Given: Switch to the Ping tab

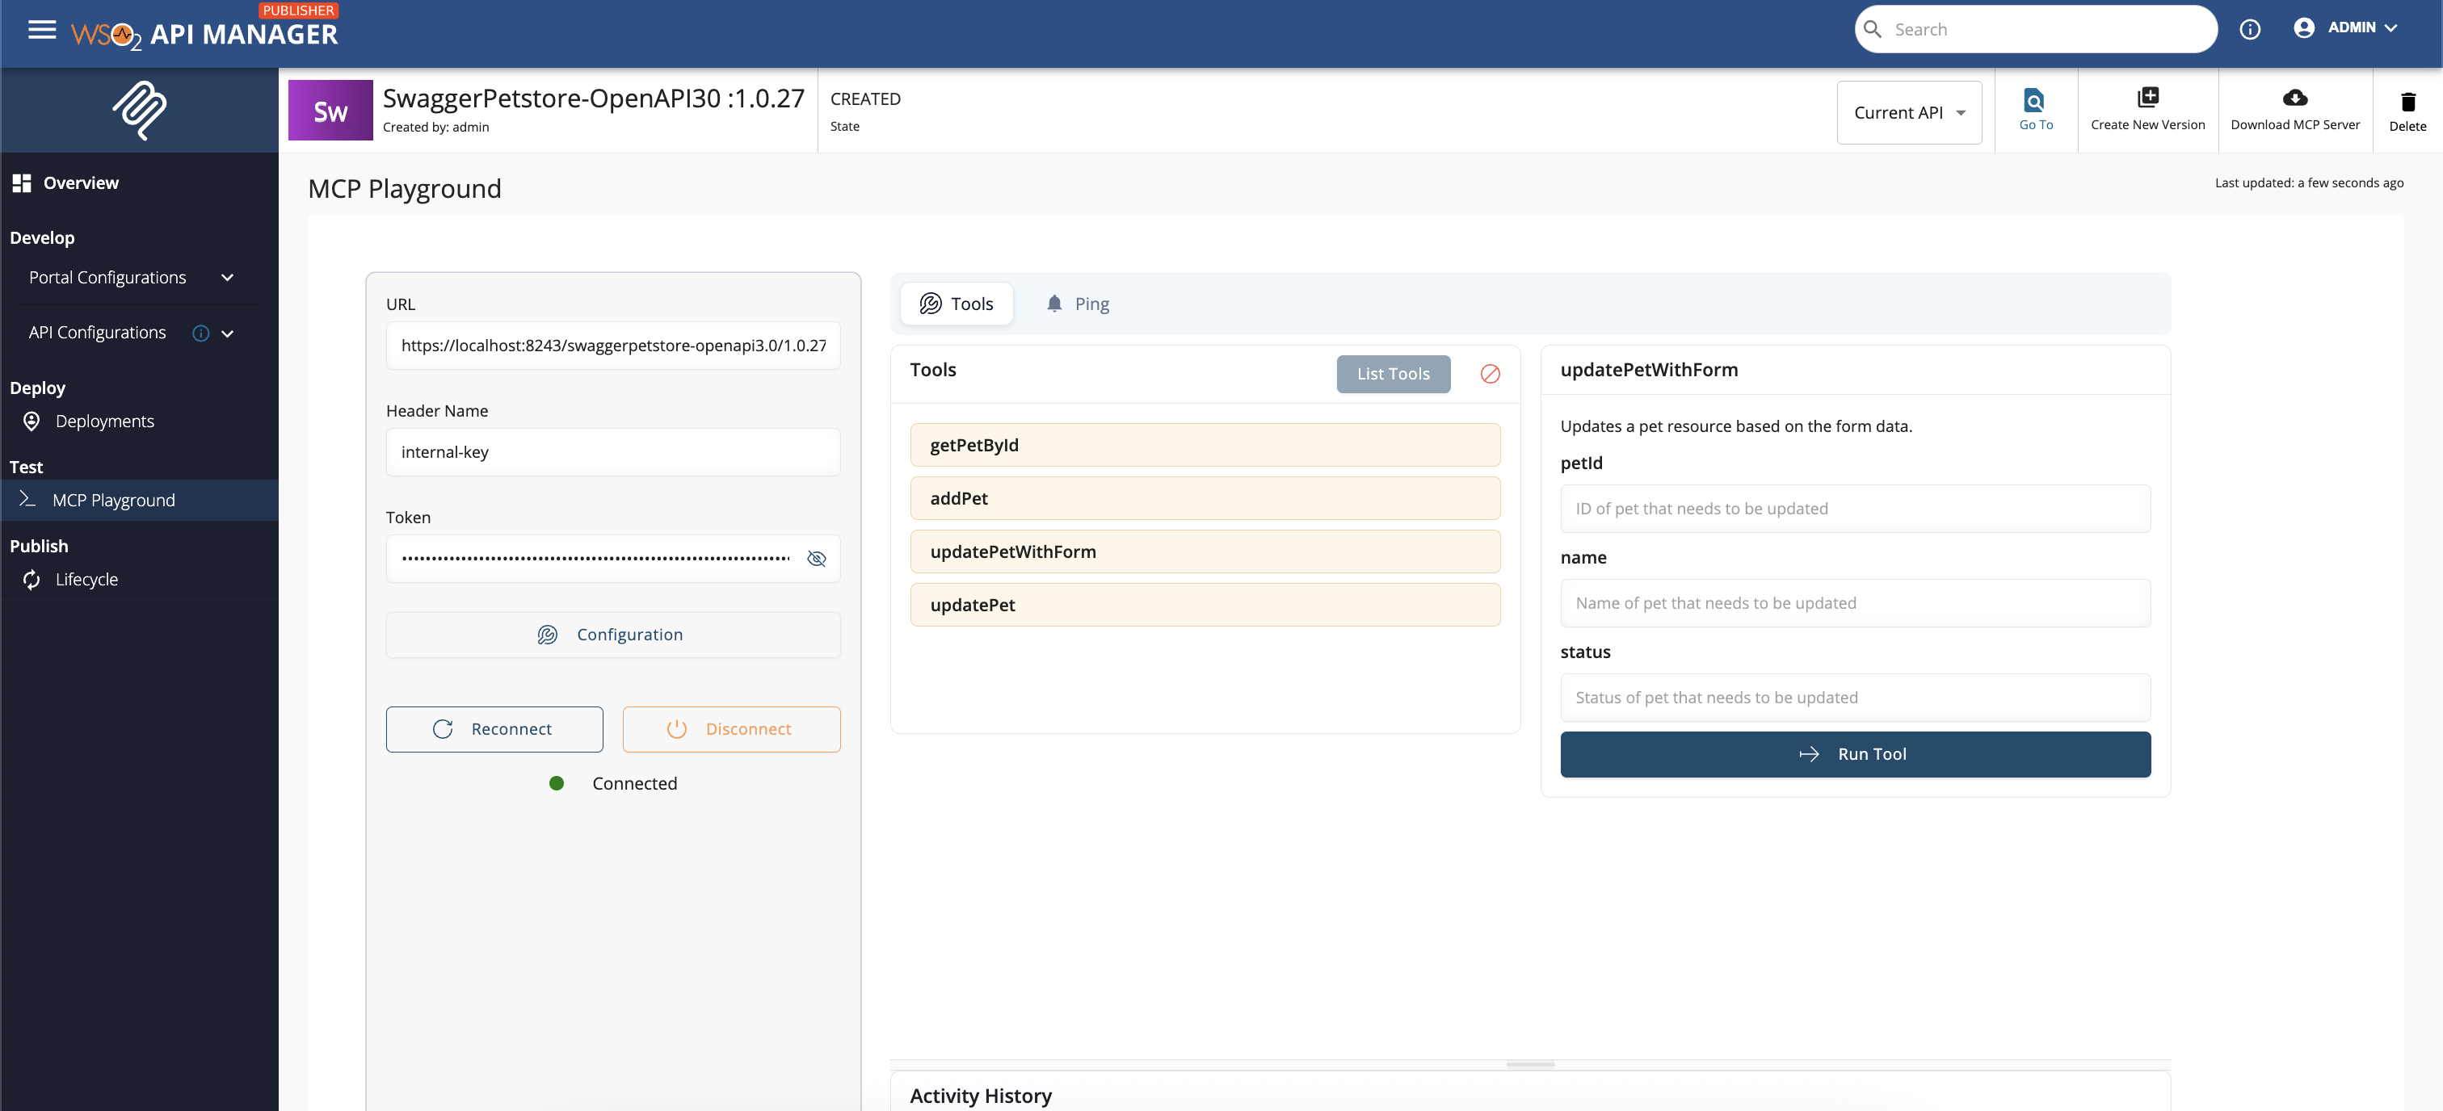Looking at the screenshot, I should tap(1078, 304).
